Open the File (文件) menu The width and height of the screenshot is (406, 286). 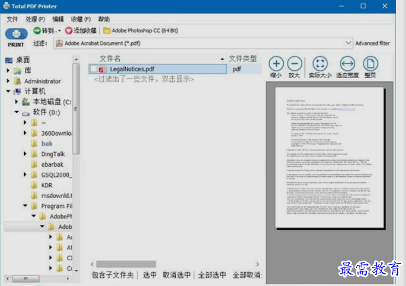[12, 19]
